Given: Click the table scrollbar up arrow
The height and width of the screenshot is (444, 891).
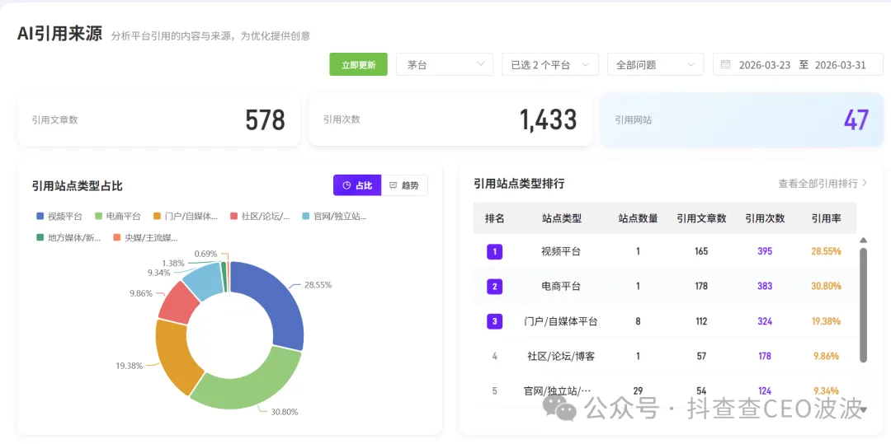Looking at the screenshot, I should (x=864, y=241).
